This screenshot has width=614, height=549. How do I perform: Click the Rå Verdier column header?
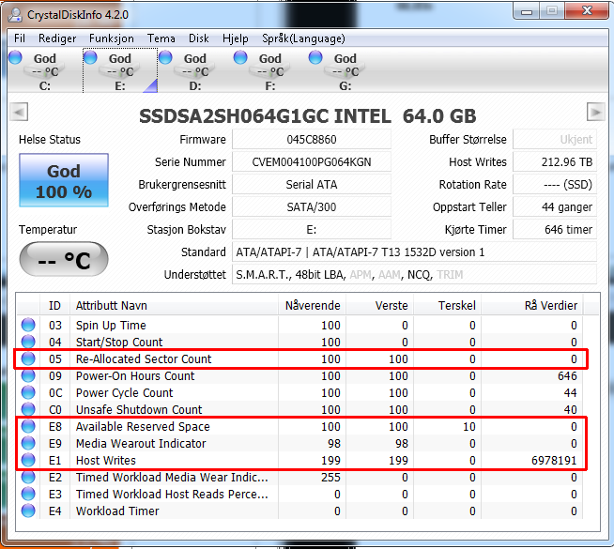click(x=532, y=305)
